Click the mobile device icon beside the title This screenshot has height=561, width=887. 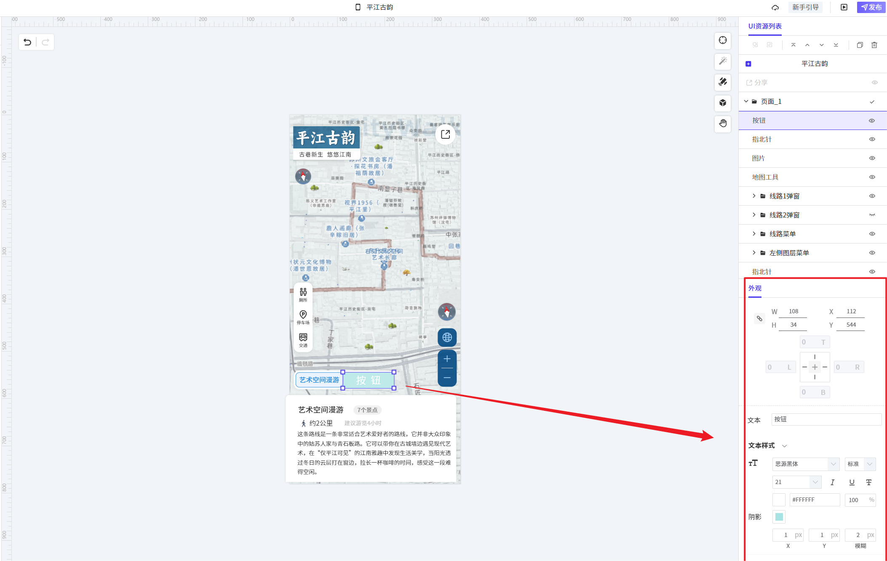tap(358, 7)
